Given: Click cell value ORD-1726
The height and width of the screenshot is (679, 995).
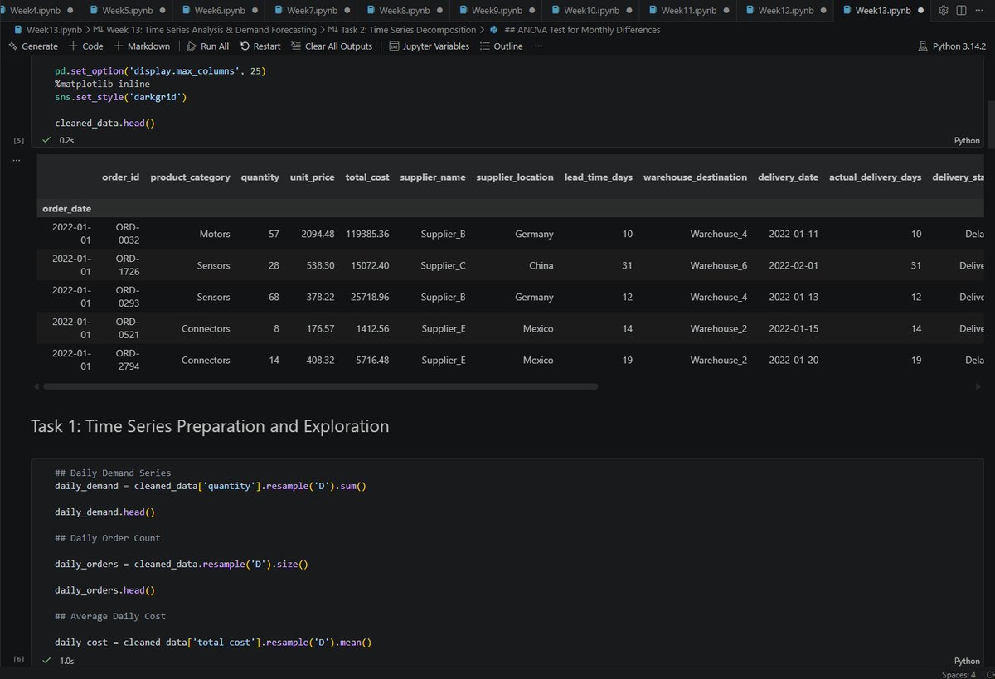Looking at the screenshot, I should click(127, 265).
